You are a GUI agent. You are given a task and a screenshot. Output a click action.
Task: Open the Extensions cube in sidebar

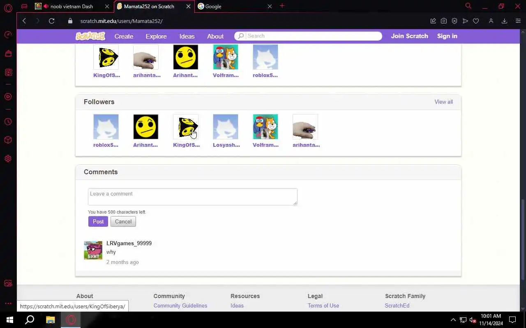(8, 140)
